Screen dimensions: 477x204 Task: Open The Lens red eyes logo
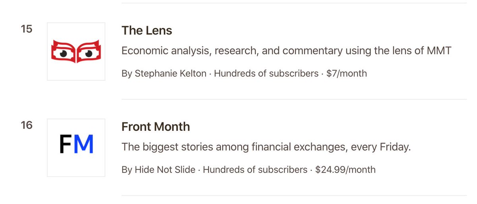76,51
